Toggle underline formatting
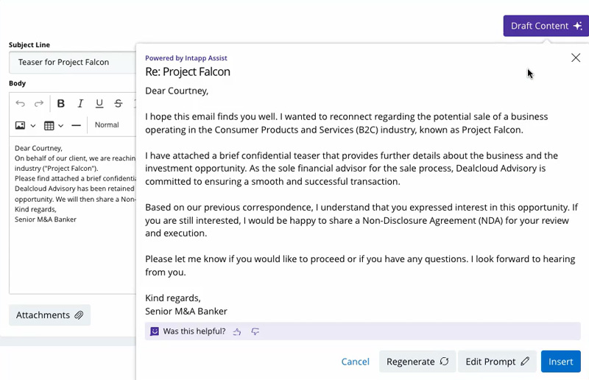The image size is (589, 380). click(99, 104)
